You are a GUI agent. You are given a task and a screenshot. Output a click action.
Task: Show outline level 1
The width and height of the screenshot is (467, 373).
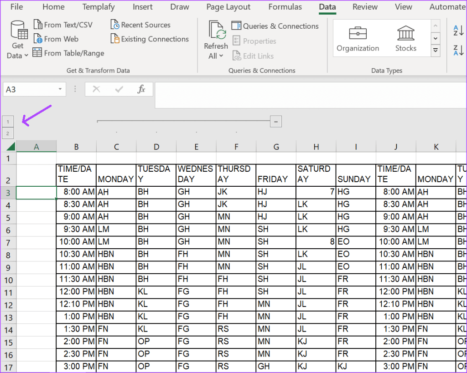pos(8,122)
